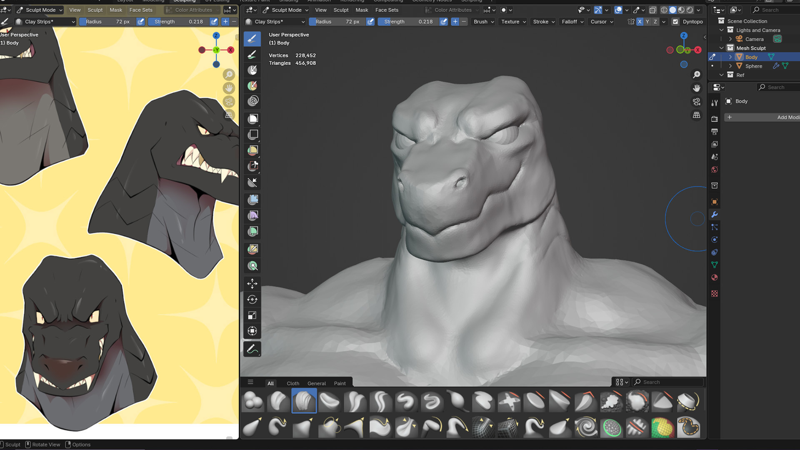Image resolution: width=800 pixels, height=450 pixels.
Task: Switch to the General asset shelf tab
Action: click(317, 383)
